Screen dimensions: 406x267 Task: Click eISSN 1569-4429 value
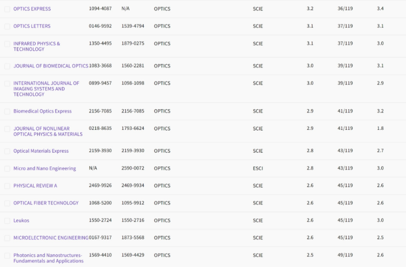(x=133, y=255)
